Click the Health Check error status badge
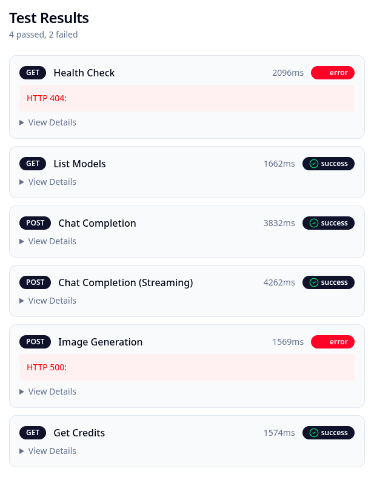The image size is (374, 477). [332, 73]
